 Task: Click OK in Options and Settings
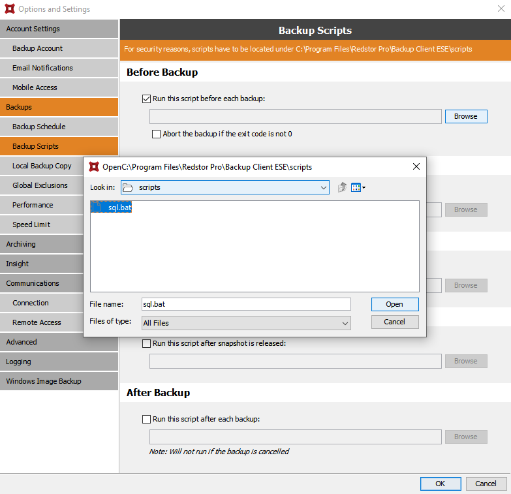point(441,484)
